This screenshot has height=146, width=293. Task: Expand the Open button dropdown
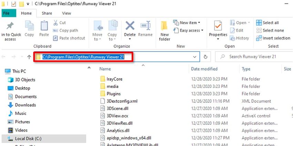pos(249,23)
